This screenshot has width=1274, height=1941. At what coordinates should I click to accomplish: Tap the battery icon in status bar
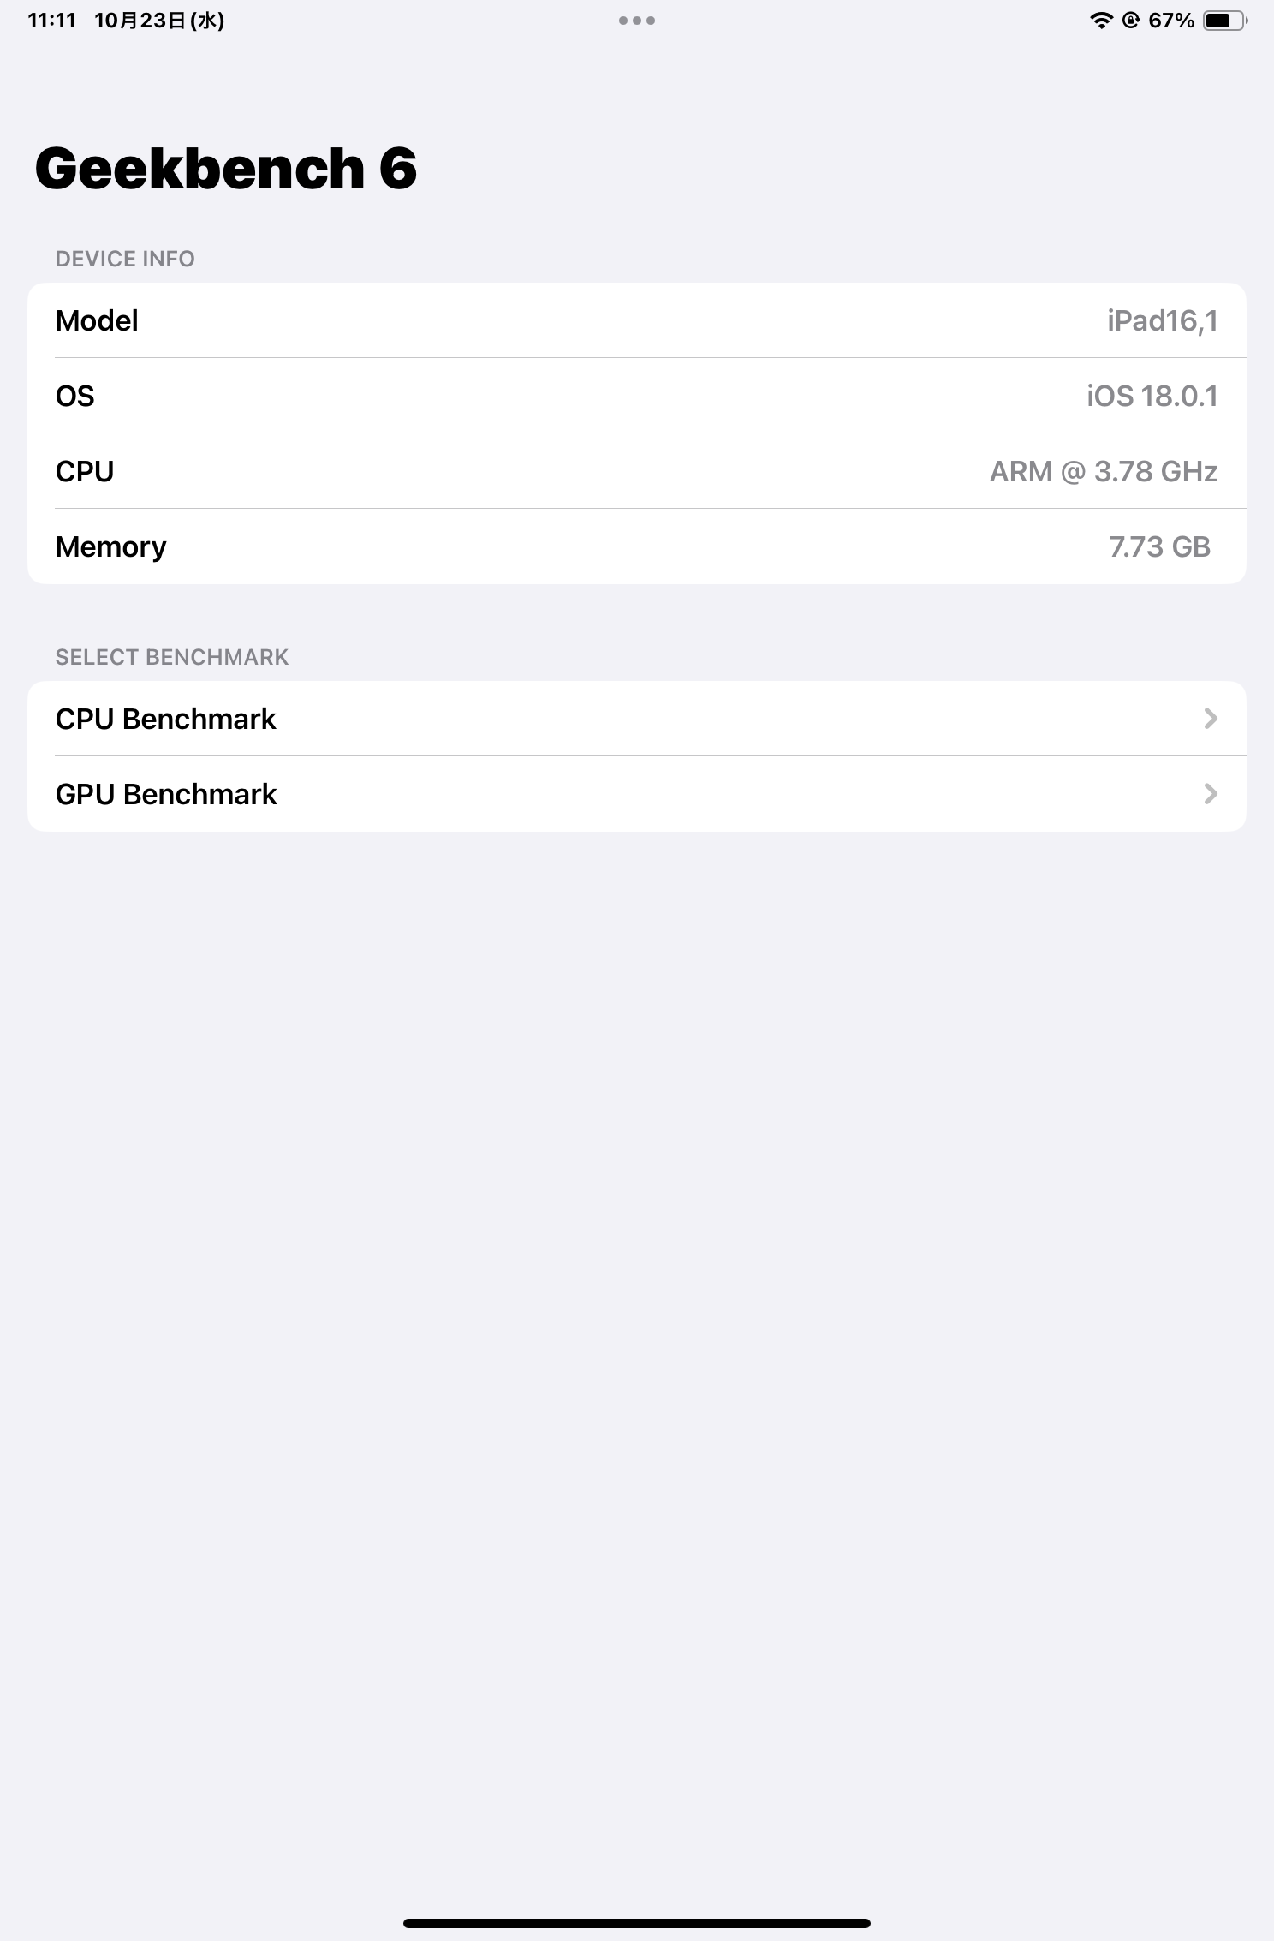pos(1225,21)
